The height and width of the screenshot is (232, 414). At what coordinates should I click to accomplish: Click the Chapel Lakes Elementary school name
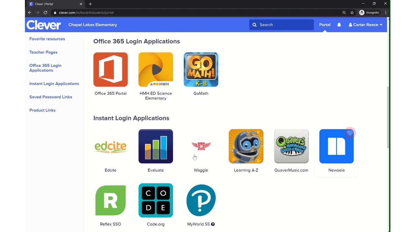(93, 25)
